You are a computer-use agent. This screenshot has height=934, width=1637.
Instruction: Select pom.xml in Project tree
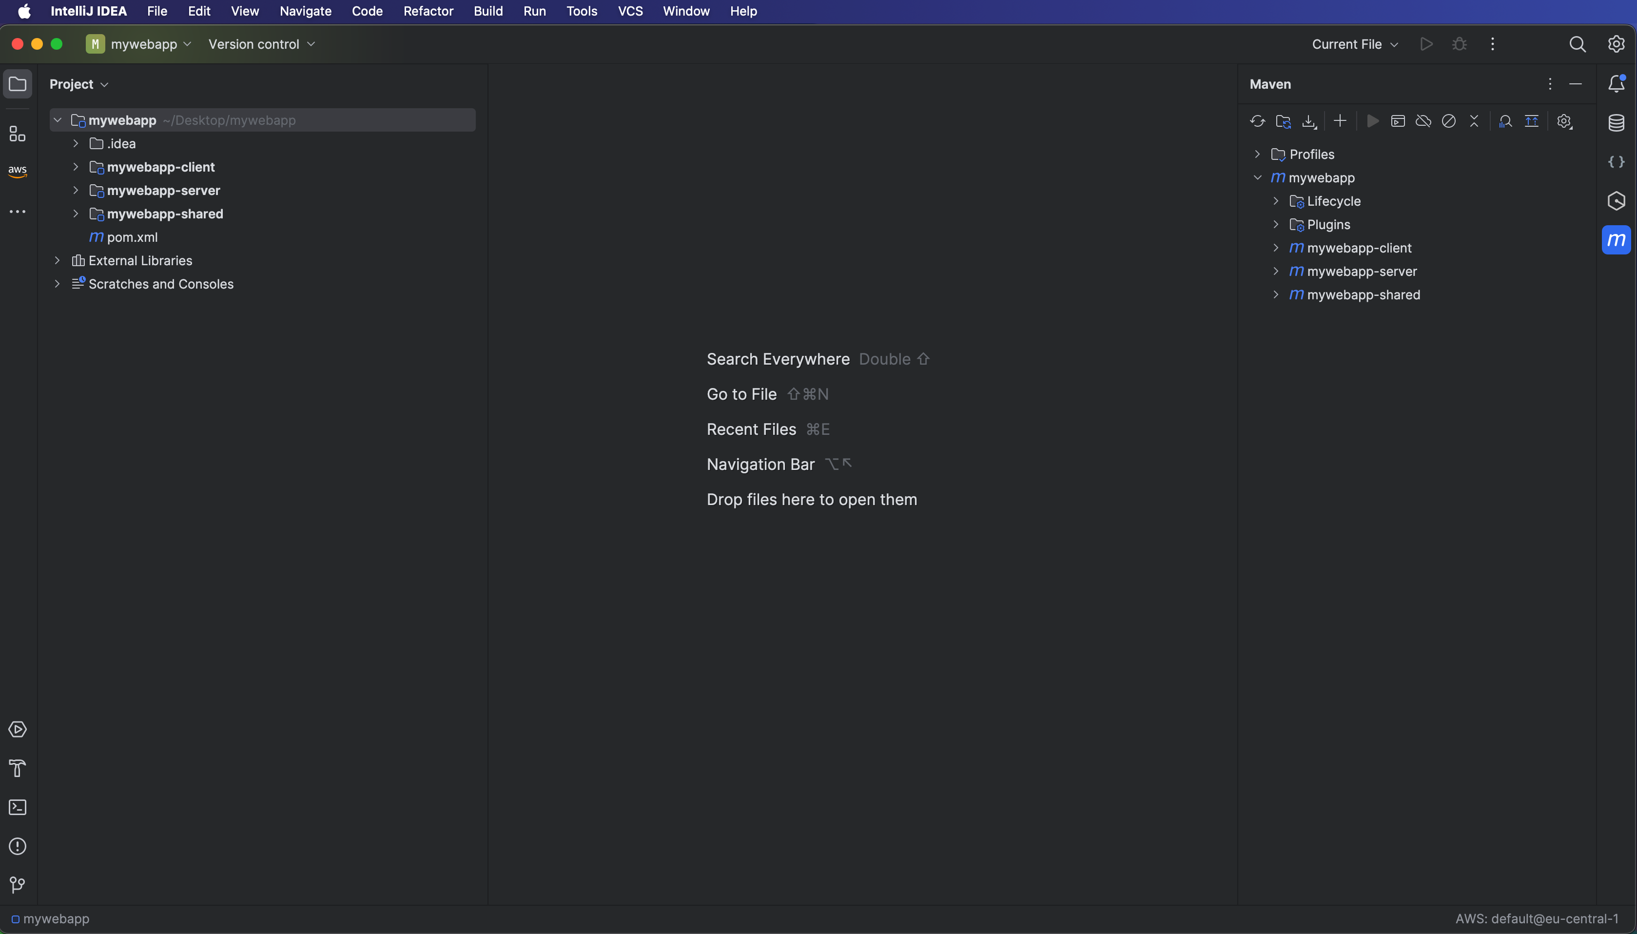pyautogui.click(x=132, y=237)
